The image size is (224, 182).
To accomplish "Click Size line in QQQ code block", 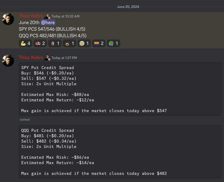I will (x=49, y=147).
